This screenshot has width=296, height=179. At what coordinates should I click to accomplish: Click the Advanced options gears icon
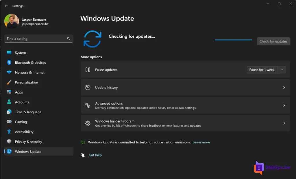point(88,105)
